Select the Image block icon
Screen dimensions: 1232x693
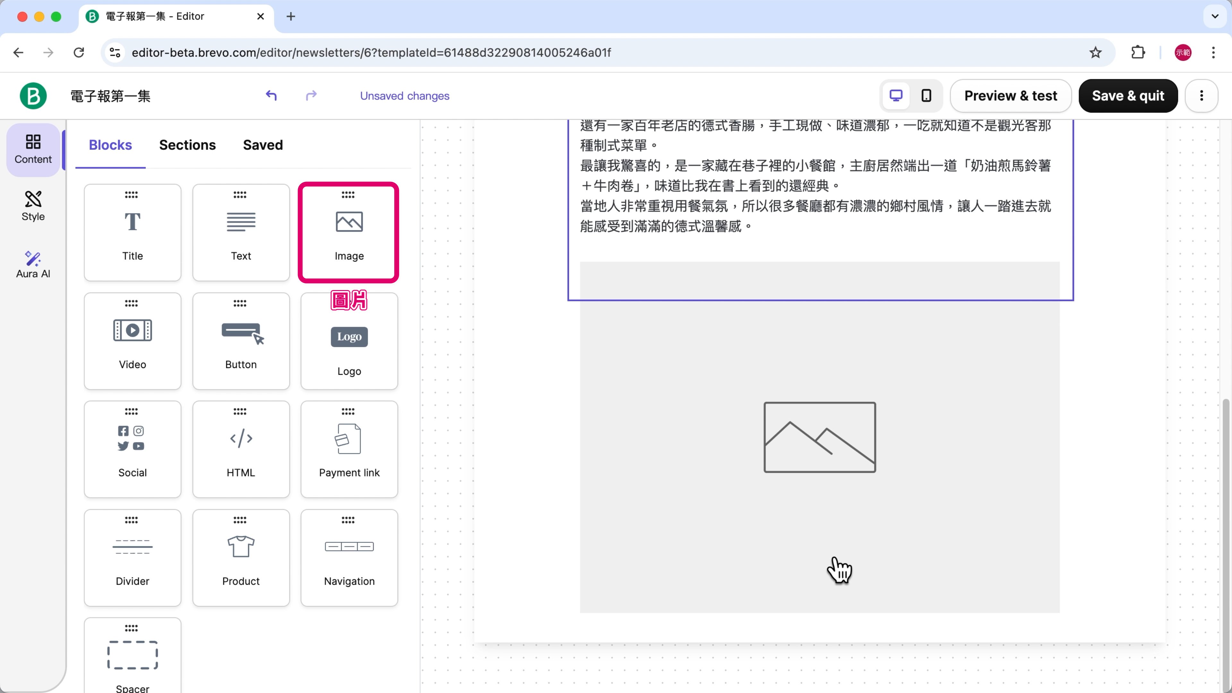tap(349, 222)
